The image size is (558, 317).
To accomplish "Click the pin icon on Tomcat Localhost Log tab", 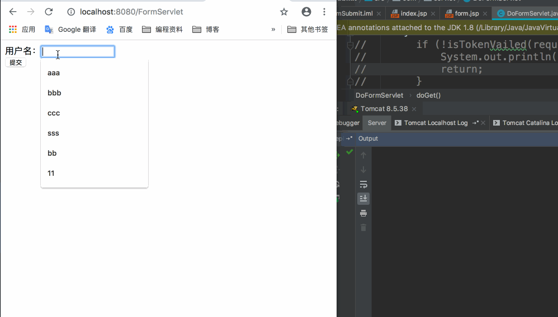I will pos(475,123).
